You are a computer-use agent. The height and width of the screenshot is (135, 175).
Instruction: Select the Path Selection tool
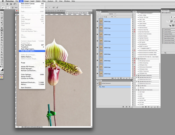[2, 52]
